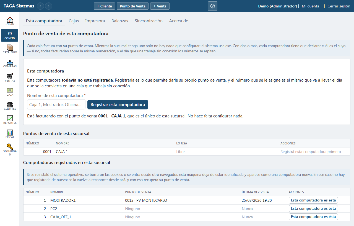Click Registrá esta computadora primero text

pyautogui.click(x=311, y=152)
